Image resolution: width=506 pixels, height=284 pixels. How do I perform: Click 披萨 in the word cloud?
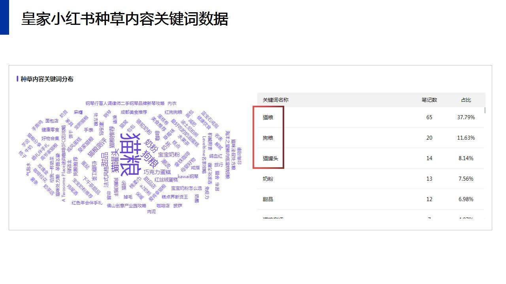177,206
